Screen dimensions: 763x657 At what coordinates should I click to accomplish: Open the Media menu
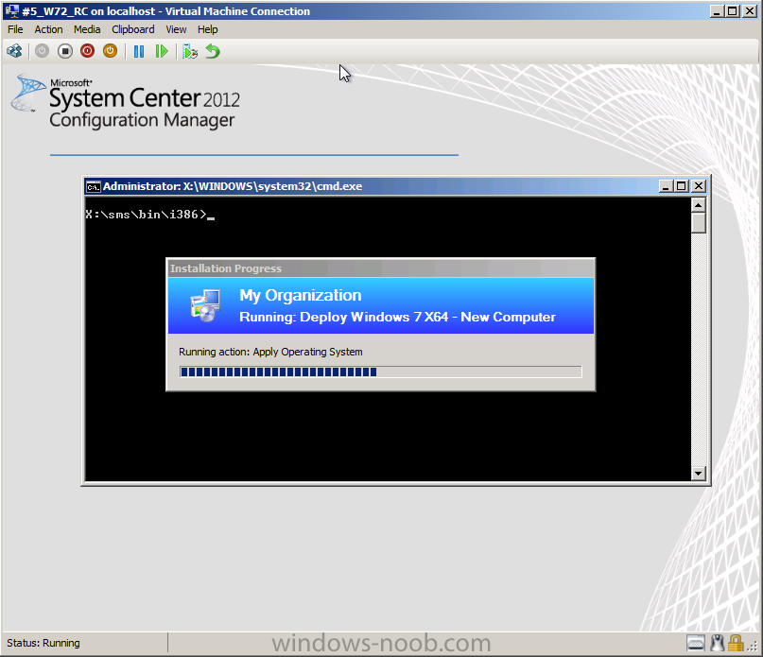pos(87,29)
